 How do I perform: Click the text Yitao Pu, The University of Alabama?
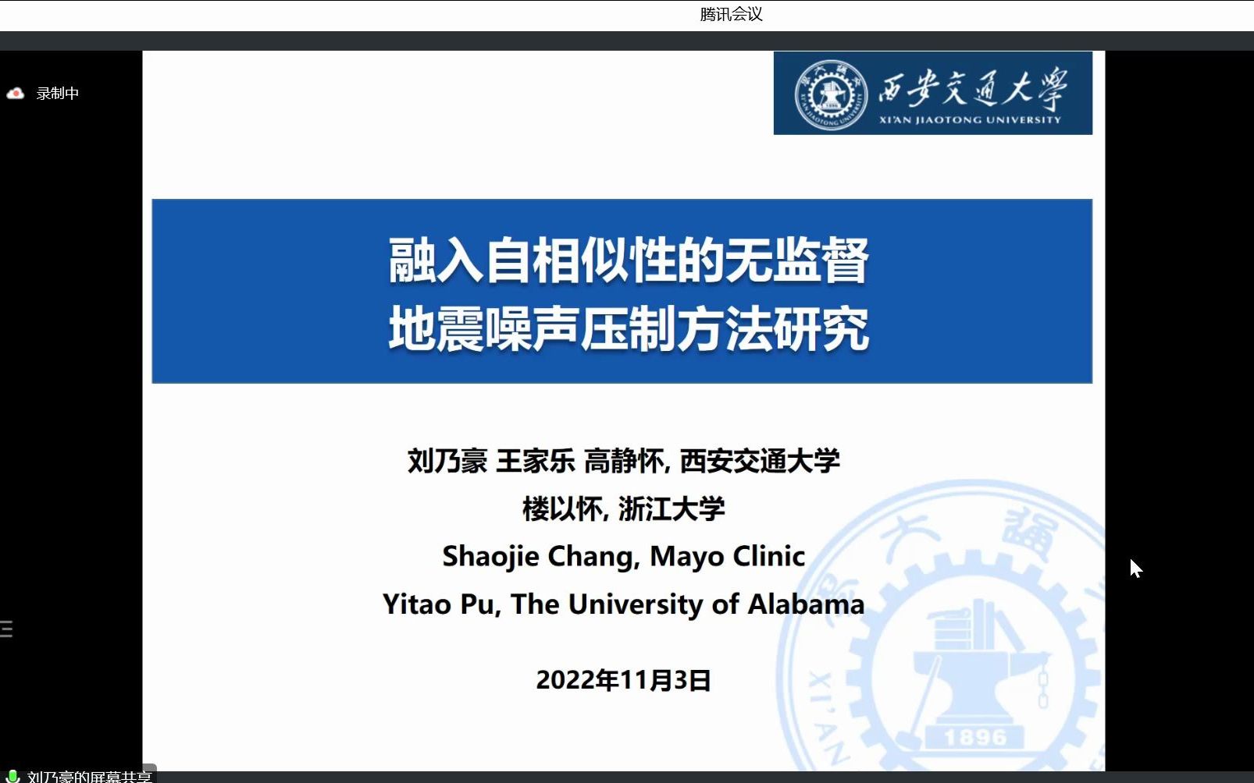coord(623,604)
